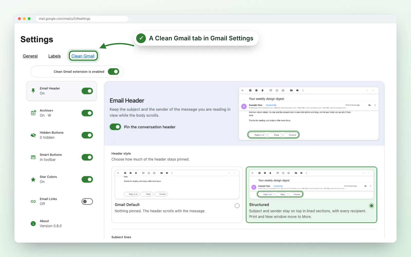Toggle Pin the conversation header
The height and width of the screenshot is (257, 411).
point(115,127)
